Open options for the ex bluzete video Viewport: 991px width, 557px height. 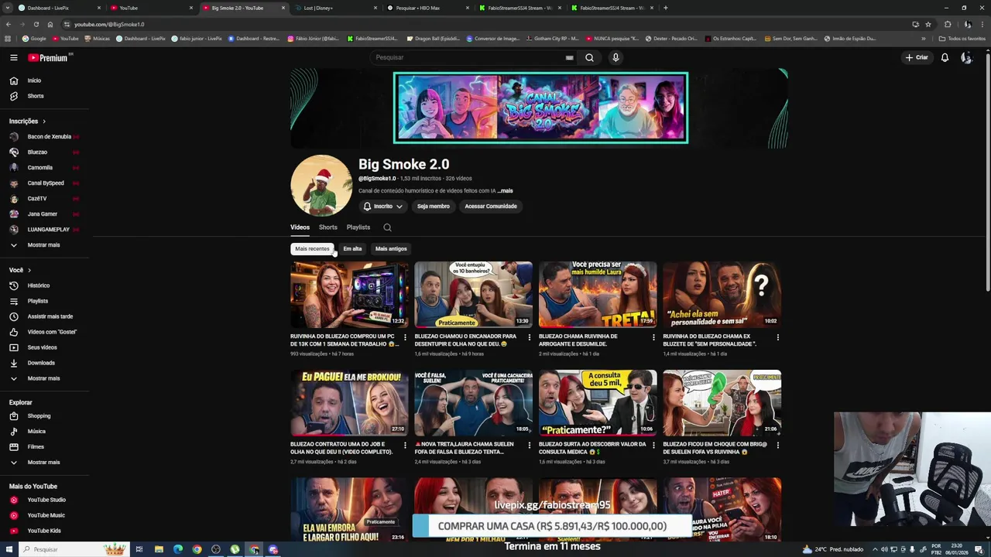pos(778,337)
